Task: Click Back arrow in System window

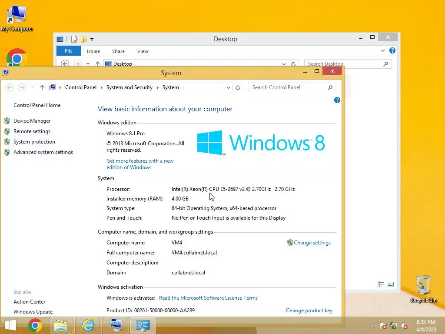Action: (10, 87)
